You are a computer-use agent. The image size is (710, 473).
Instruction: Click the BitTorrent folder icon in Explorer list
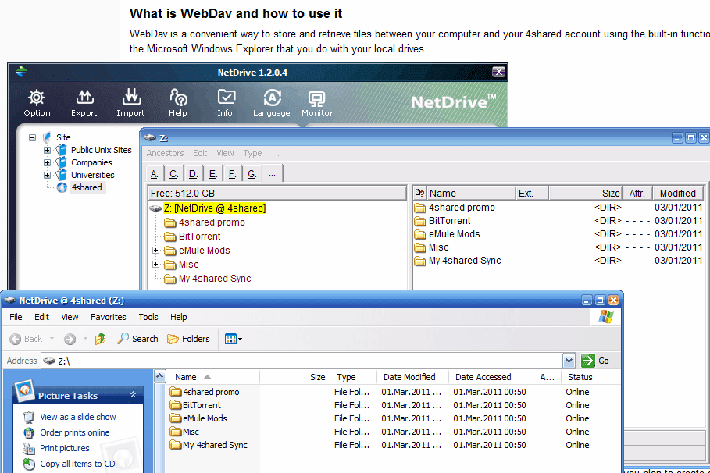pos(175,404)
